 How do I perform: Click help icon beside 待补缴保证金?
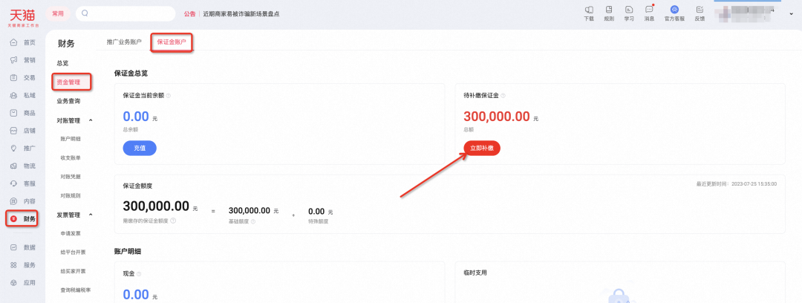point(503,96)
